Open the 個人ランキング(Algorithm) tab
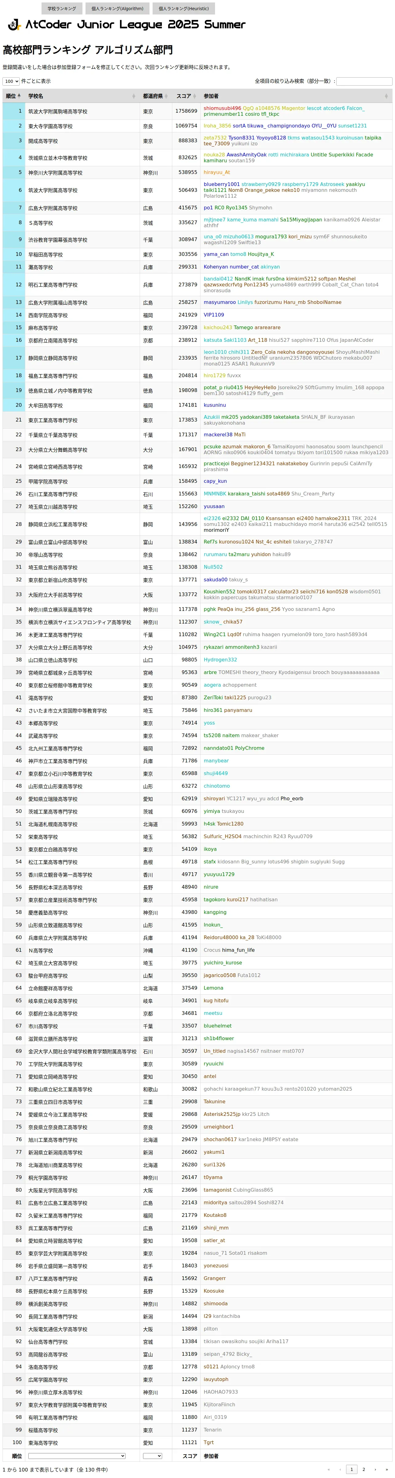Image resolution: width=395 pixels, height=1478 pixels. pyautogui.click(x=118, y=9)
